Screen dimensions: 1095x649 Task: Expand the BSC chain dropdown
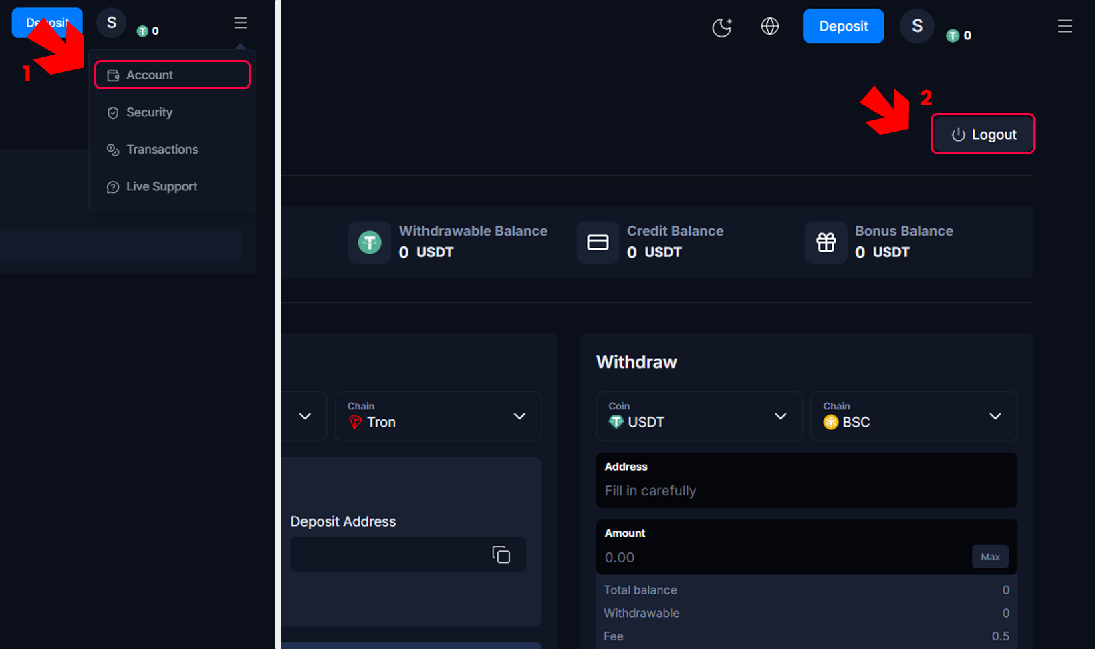click(914, 416)
